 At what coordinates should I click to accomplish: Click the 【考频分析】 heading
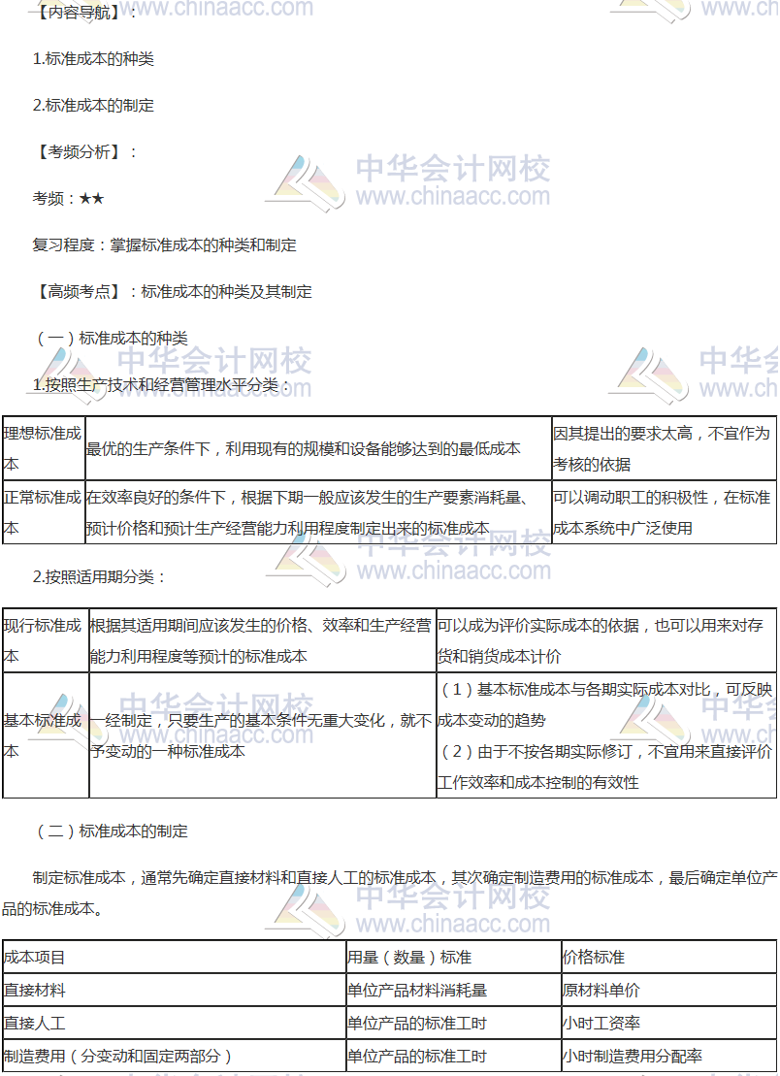[85, 151]
